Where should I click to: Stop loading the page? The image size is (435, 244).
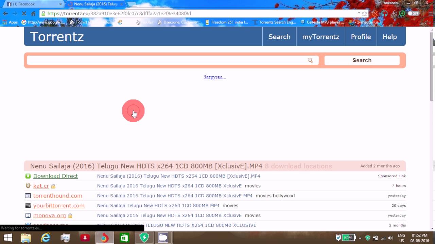click(x=24, y=14)
